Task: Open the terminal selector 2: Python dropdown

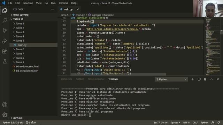Action: pyautogui.click(x=171, y=80)
